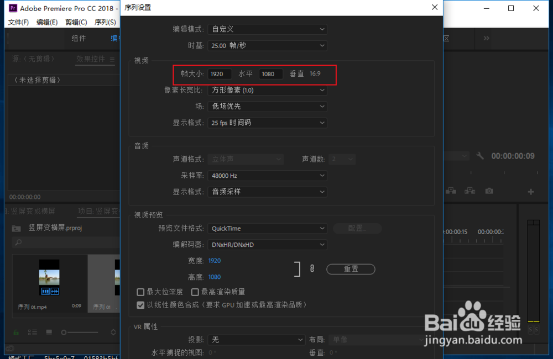Viewport: 553px width, 359px height.
Task: Click the Creative Cloud sync icon
Action: pyautogui.click(x=10, y=349)
